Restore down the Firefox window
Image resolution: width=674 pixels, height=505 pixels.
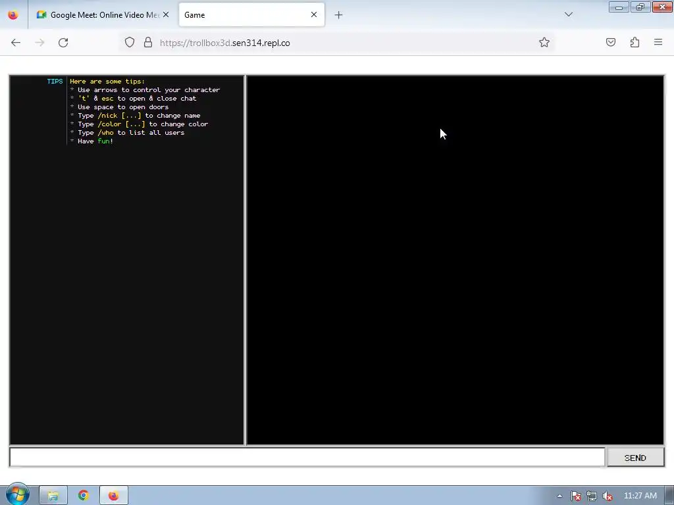(640, 7)
